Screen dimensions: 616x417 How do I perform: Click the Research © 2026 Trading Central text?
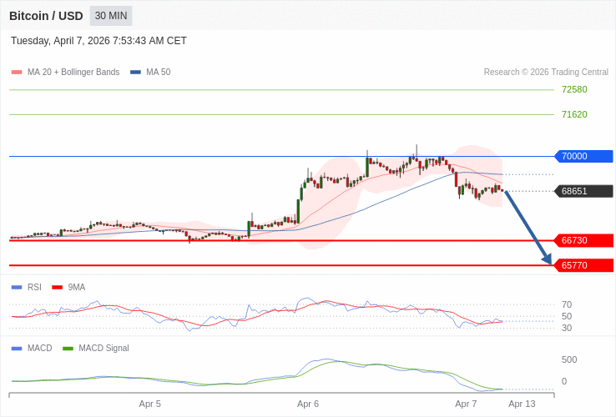(546, 73)
